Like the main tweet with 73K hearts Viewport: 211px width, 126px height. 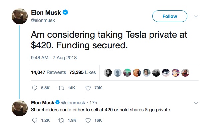(x=88, y=88)
